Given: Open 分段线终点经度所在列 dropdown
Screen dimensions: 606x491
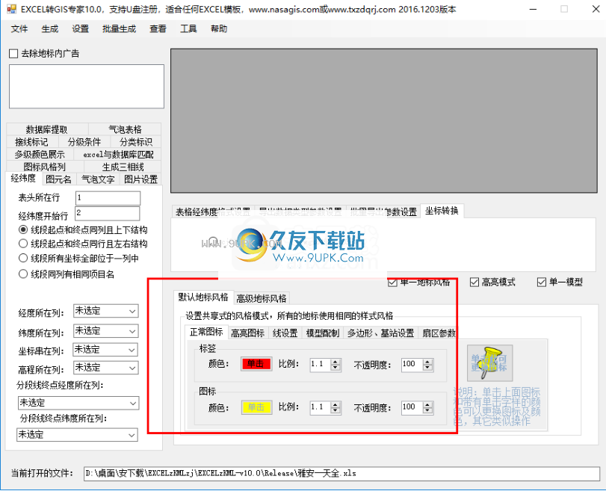Looking at the screenshot, I should point(78,403).
